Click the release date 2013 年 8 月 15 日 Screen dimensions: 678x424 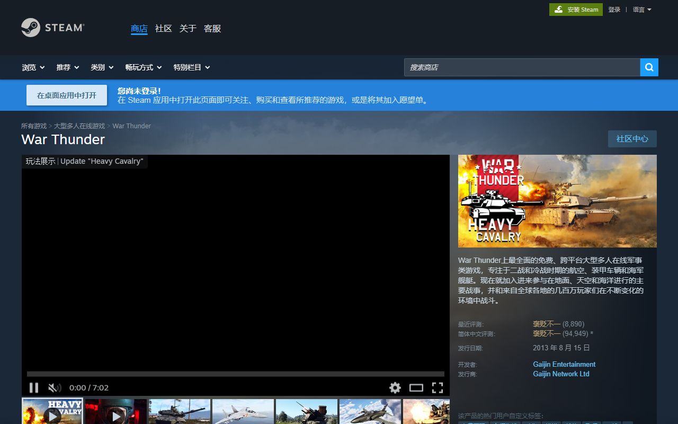561,348
